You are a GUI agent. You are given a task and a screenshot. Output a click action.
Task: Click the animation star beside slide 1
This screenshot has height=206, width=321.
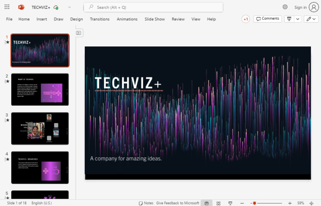click(7, 42)
